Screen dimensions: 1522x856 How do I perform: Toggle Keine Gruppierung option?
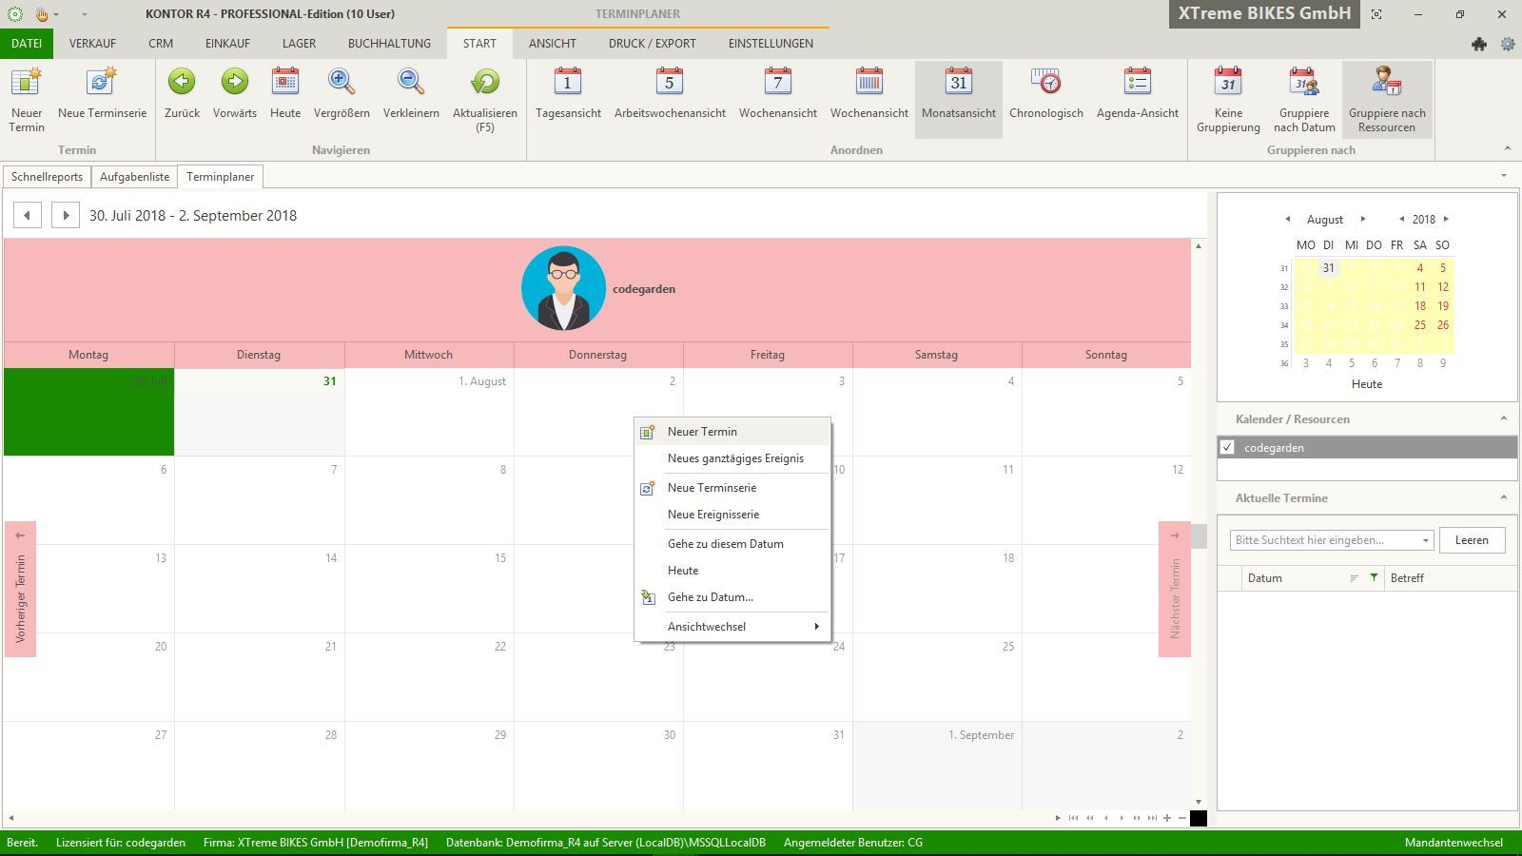click(1228, 83)
